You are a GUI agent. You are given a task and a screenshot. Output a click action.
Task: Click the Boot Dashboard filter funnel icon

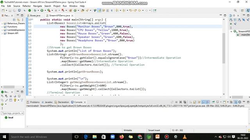point(22,100)
